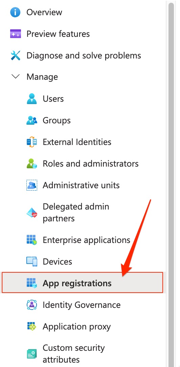Click the purple Preview features icon
The width and height of the screenshot is (180, 367).
coord(16,34)
